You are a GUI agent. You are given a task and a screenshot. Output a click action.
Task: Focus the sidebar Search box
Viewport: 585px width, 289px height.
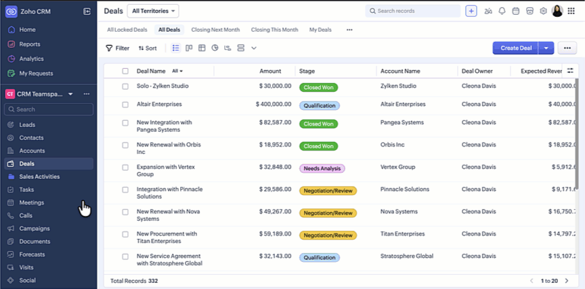point(49,109)
